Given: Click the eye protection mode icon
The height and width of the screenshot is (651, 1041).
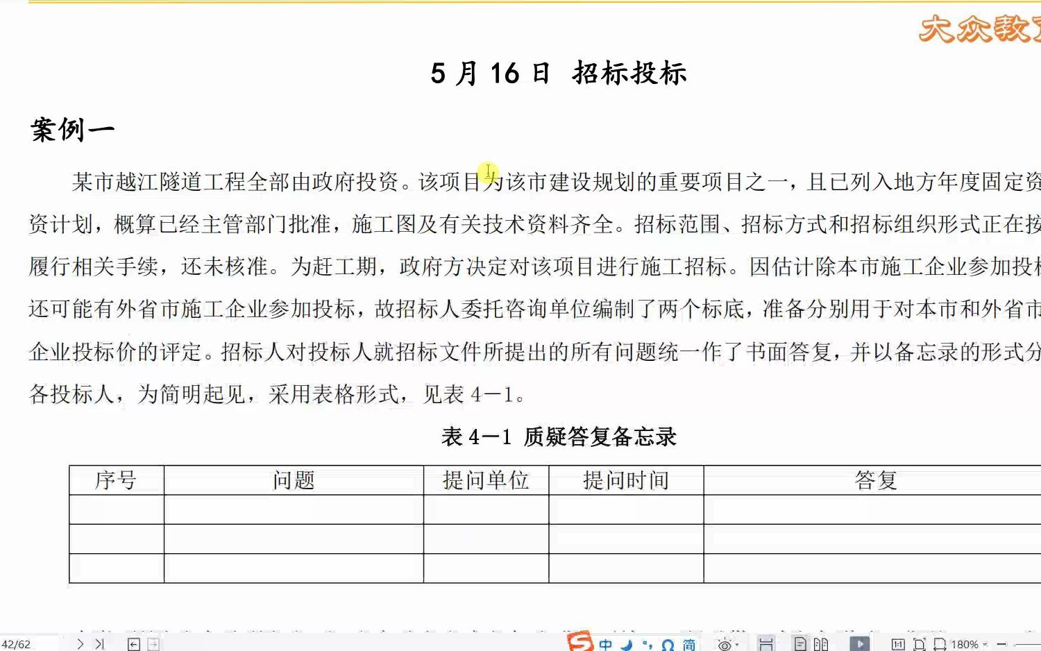Looking at the screenshot, I should [x=725, y=643].
